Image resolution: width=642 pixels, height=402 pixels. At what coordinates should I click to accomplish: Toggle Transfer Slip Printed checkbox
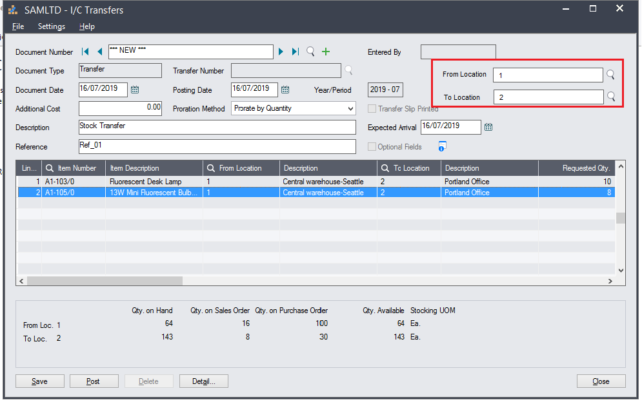[372, 108]
